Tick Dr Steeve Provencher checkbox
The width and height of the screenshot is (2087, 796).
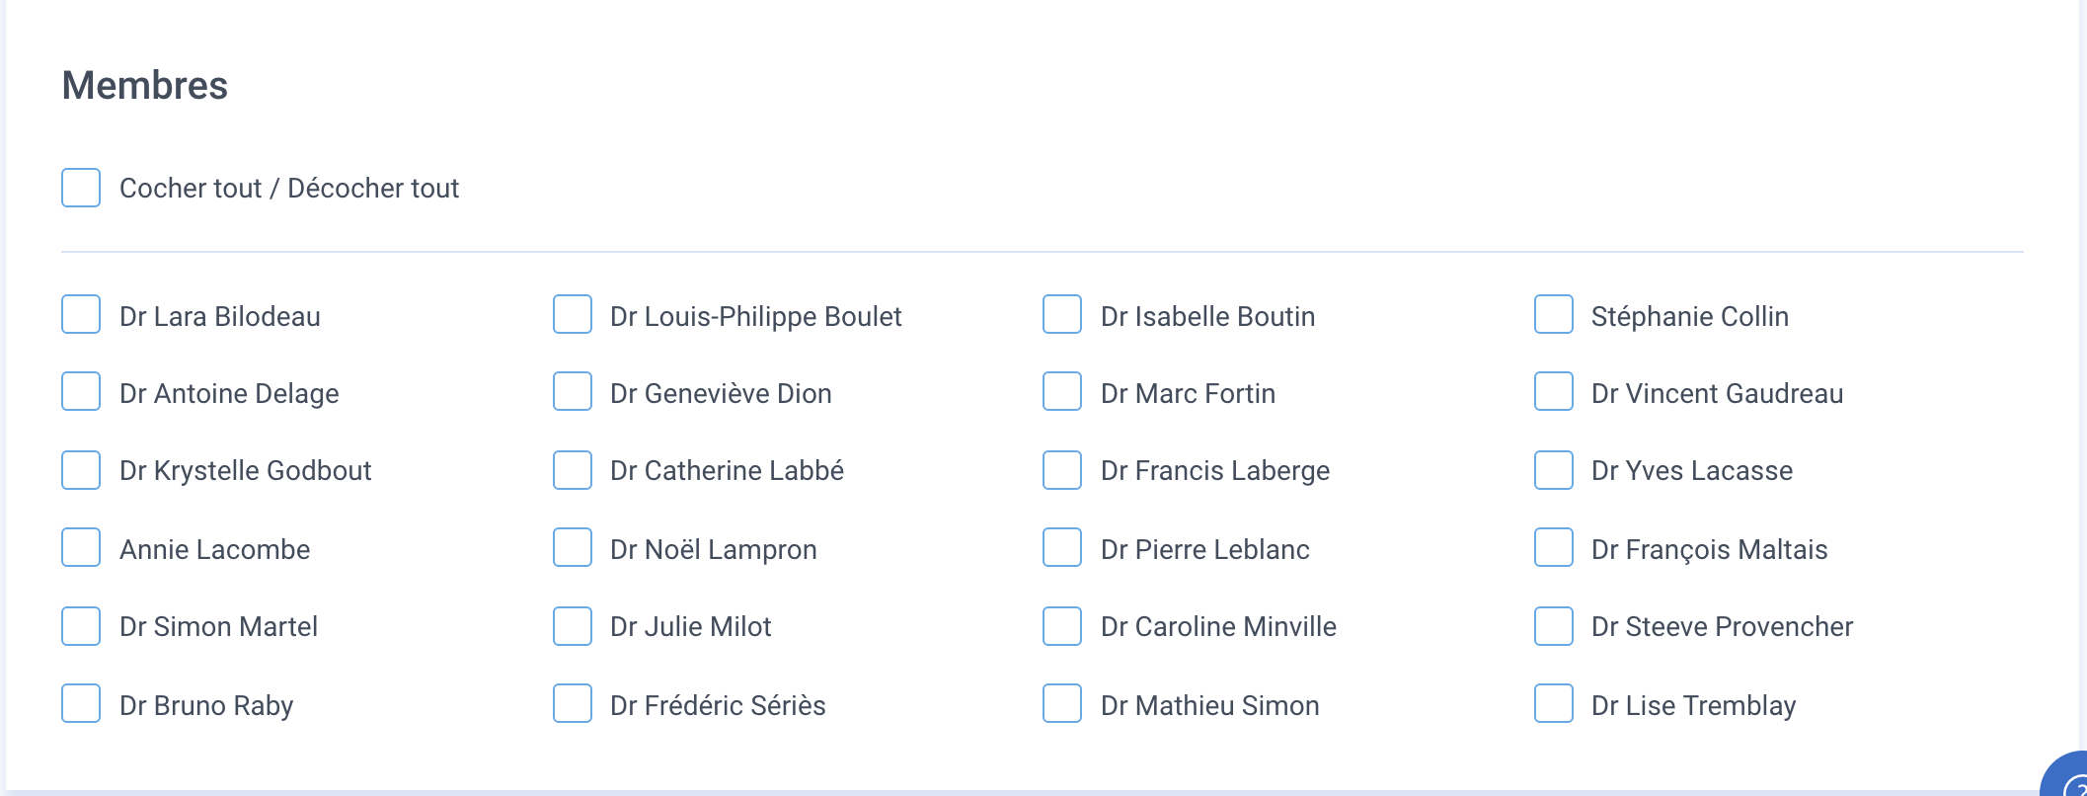(1554, 626)
